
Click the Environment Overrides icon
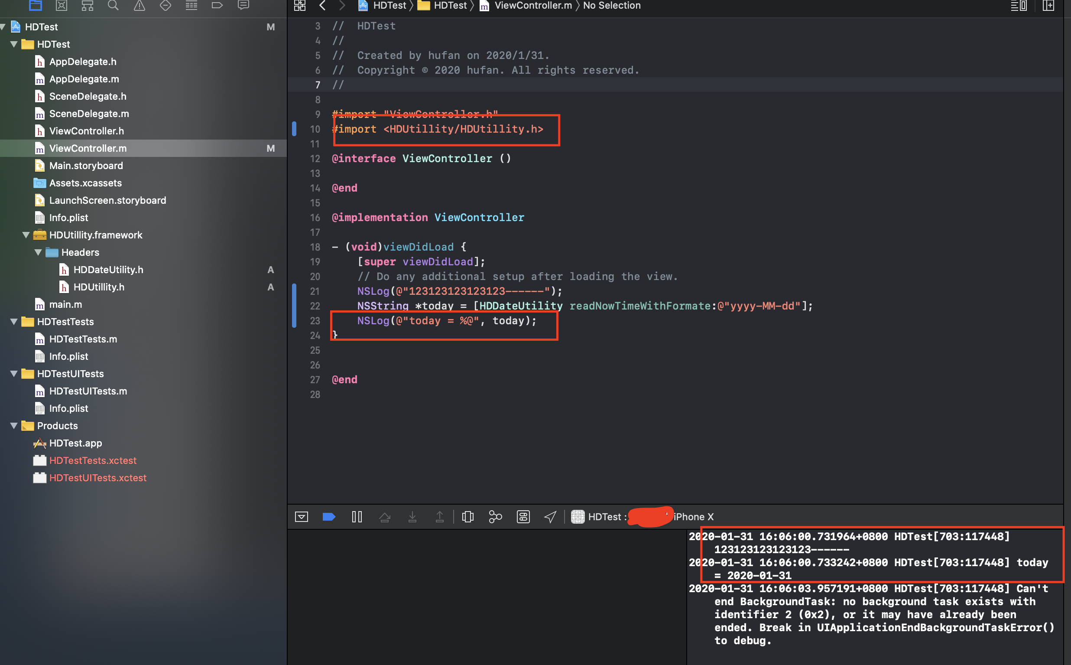[x=523, y=517]
